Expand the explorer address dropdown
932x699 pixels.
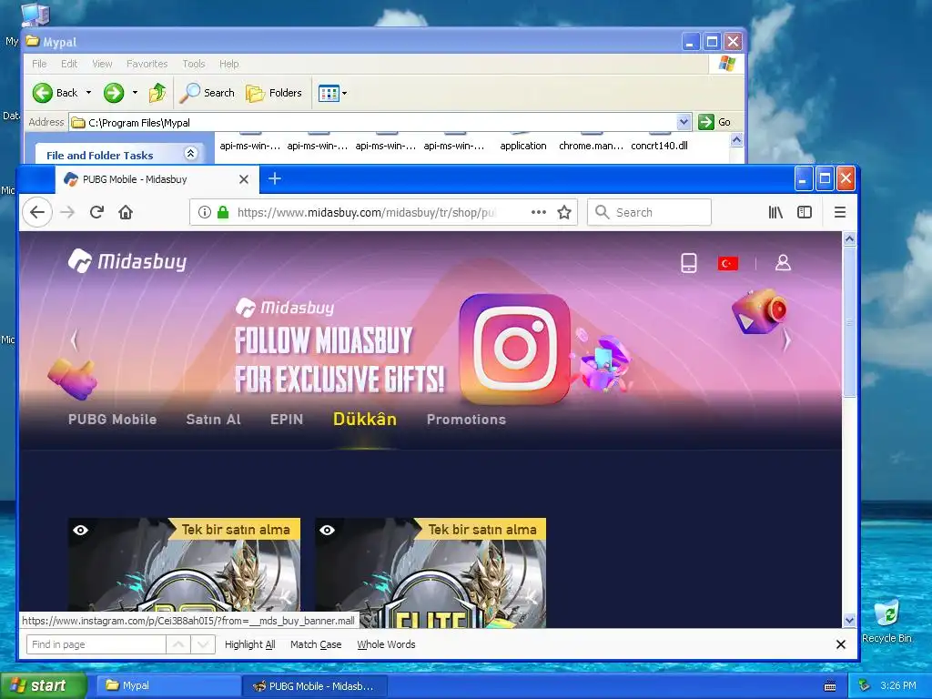[684, 122]
